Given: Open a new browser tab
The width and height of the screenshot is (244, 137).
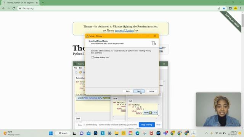Looking at the screenshot, I should (x=43, y=3).
